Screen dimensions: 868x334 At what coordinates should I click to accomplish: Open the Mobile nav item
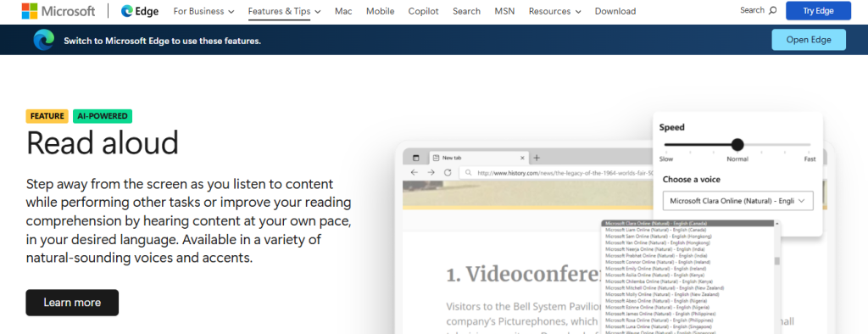tap(381, 11)
